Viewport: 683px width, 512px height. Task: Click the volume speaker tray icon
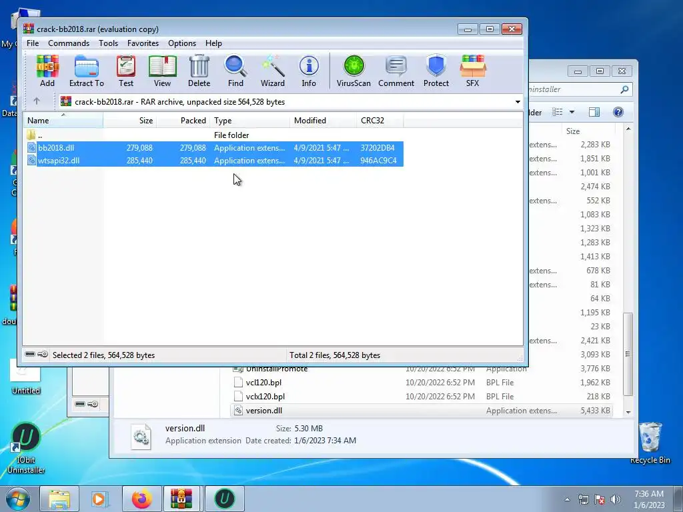click(x=616, y=499)
